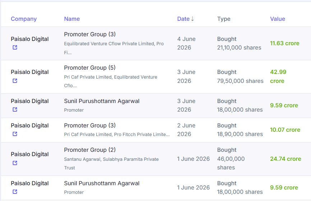Image resolution: width=311 pixels, height=201 pixels.
Task: Open Paisalo Digital in 1 June Sunil Agarwal row
Action: pos(30,183)
